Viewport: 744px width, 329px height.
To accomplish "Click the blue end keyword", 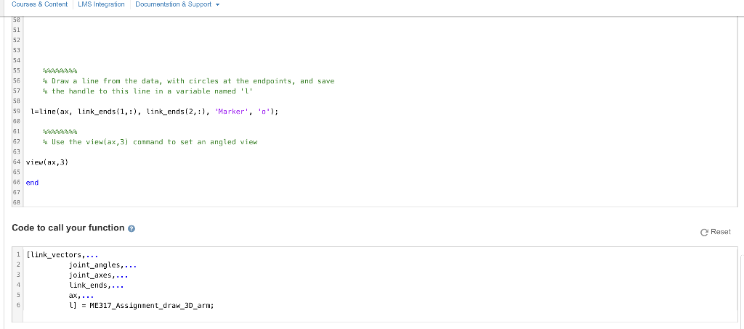I will pos(32,182).
